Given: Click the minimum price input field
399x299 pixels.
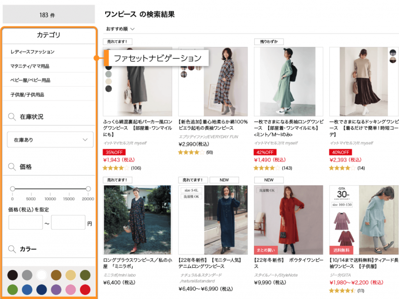Looking at the screenshot, I should pos(26,222).
